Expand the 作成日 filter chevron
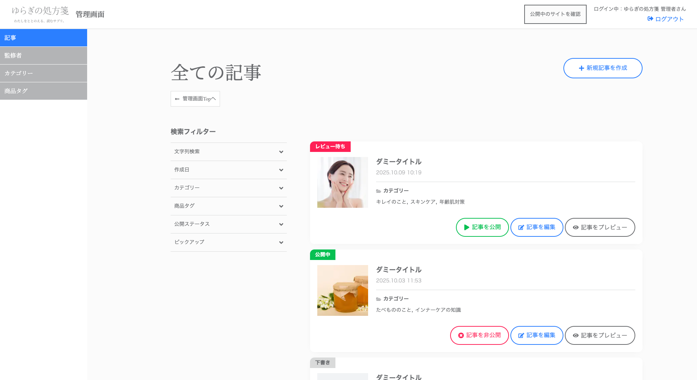 click(281, 170)
